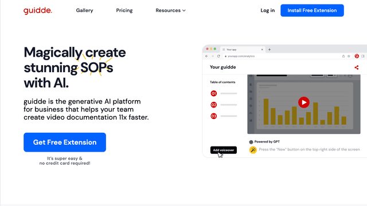Screen dimensions: 367x206
Task: Click the side panel icon in mock browser
Action: [363, 56]
